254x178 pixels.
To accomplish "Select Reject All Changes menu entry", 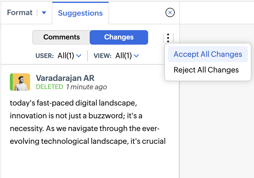I will pos(206,70).
